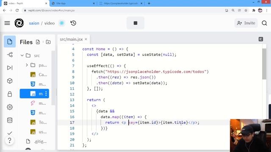Open the us... JS file
The image size is (271, 152).
39,132
